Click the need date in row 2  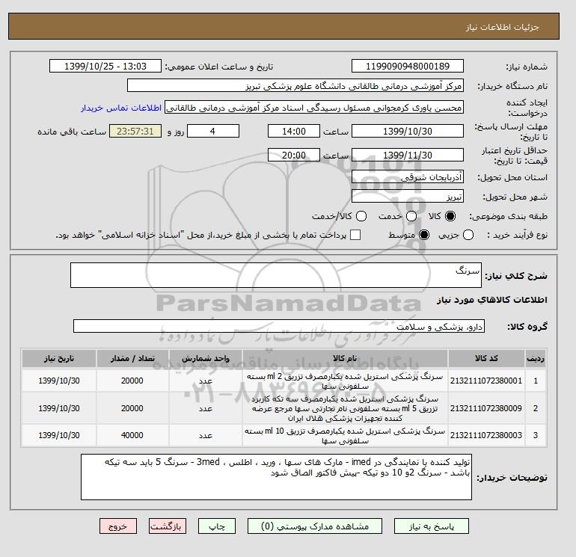59,408
